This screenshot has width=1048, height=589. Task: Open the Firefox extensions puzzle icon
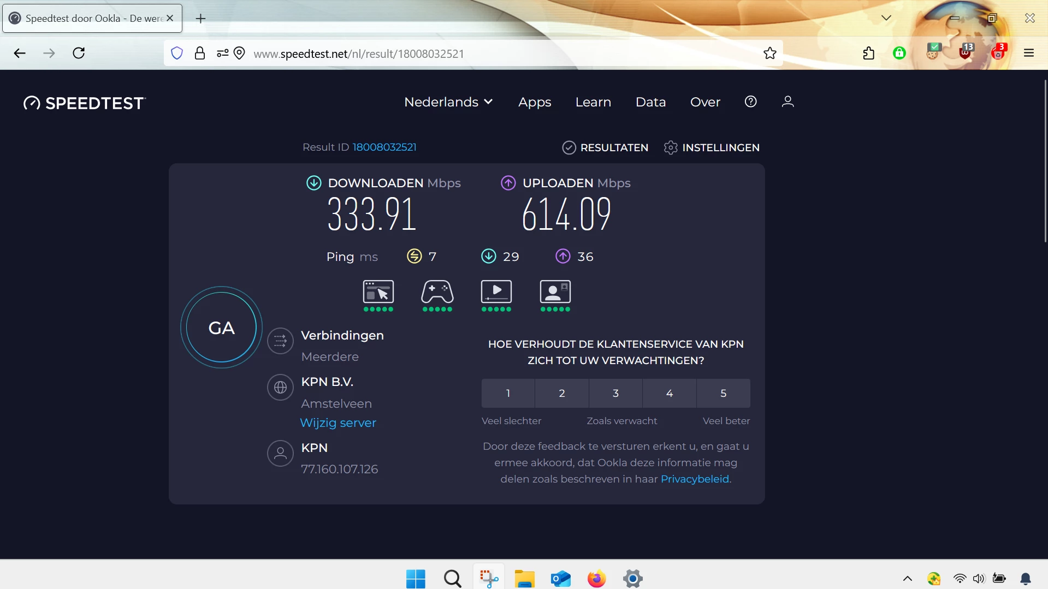868,53
